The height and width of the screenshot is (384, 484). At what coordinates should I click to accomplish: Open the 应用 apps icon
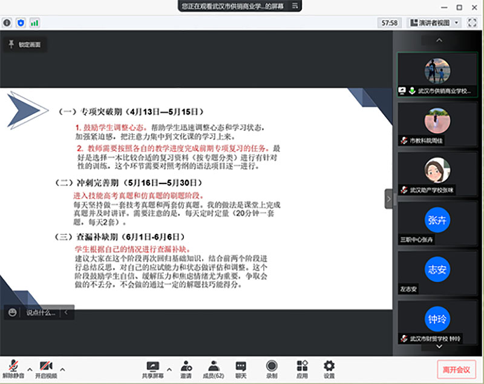302,366
